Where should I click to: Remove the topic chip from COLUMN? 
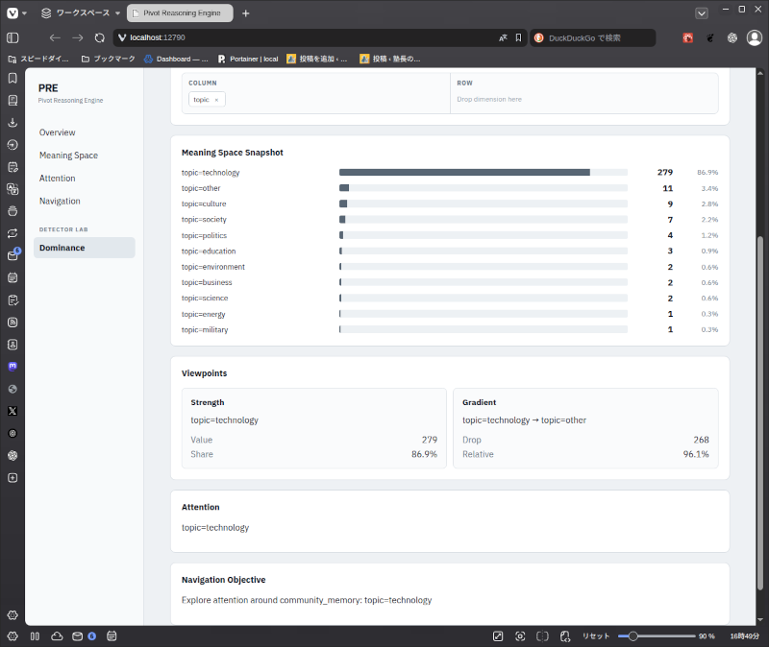pos(216,100)
